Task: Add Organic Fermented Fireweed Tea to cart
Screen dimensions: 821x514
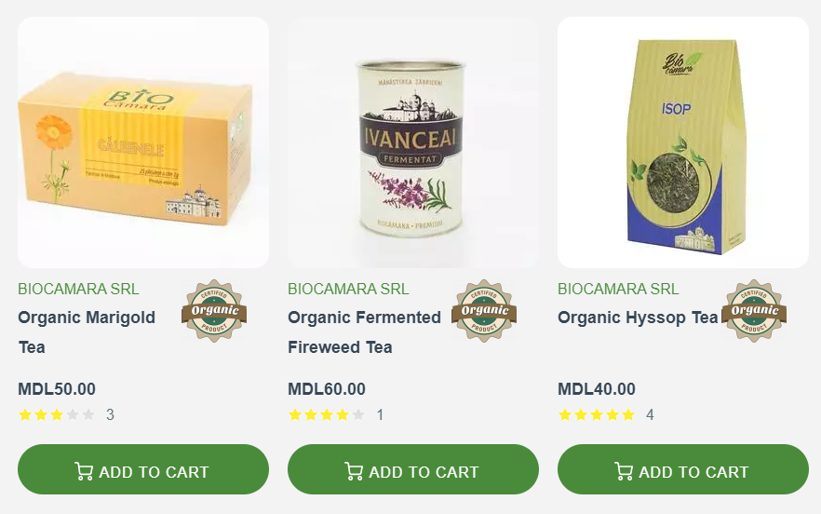Action: (x=413, y=469)
